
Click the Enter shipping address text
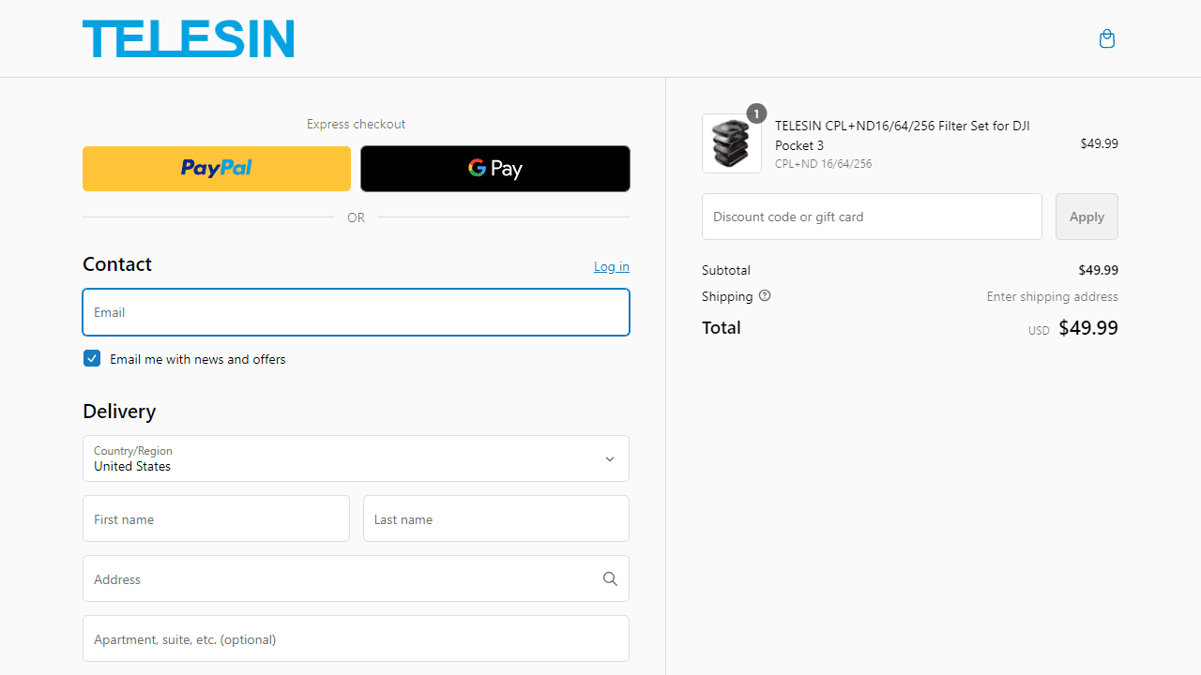pos(1052,296)
